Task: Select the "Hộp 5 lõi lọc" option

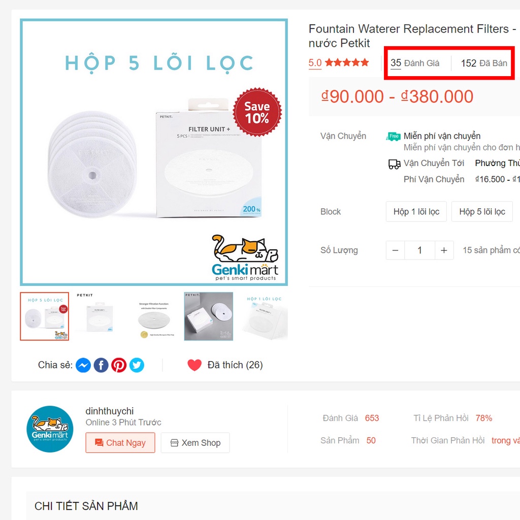Action: [x=482, y=212]
